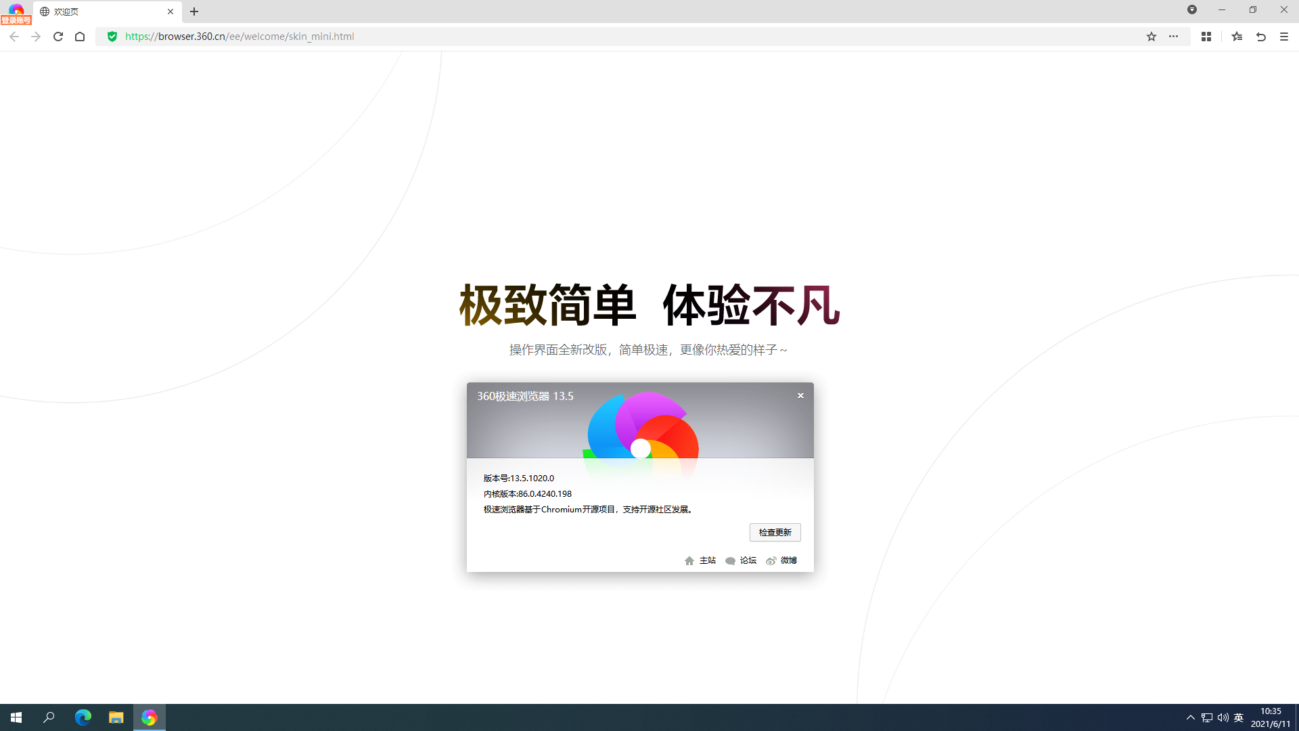Restore recently closed page with undo arrow icon
Screen dimensions: 1299x731
(1260, 37)
